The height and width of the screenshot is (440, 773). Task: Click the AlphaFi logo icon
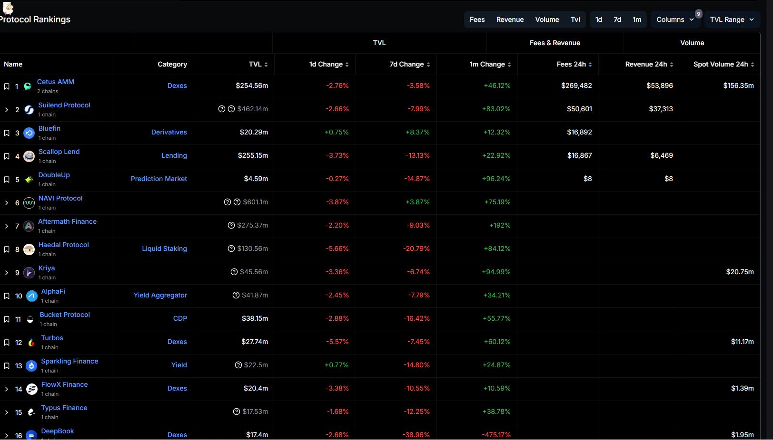31,296
